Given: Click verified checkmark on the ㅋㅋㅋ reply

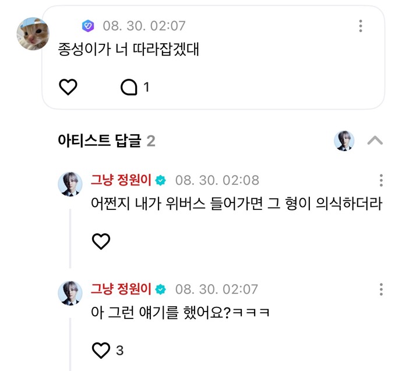Looking at the screenshot, I should [x=161, y=289].
